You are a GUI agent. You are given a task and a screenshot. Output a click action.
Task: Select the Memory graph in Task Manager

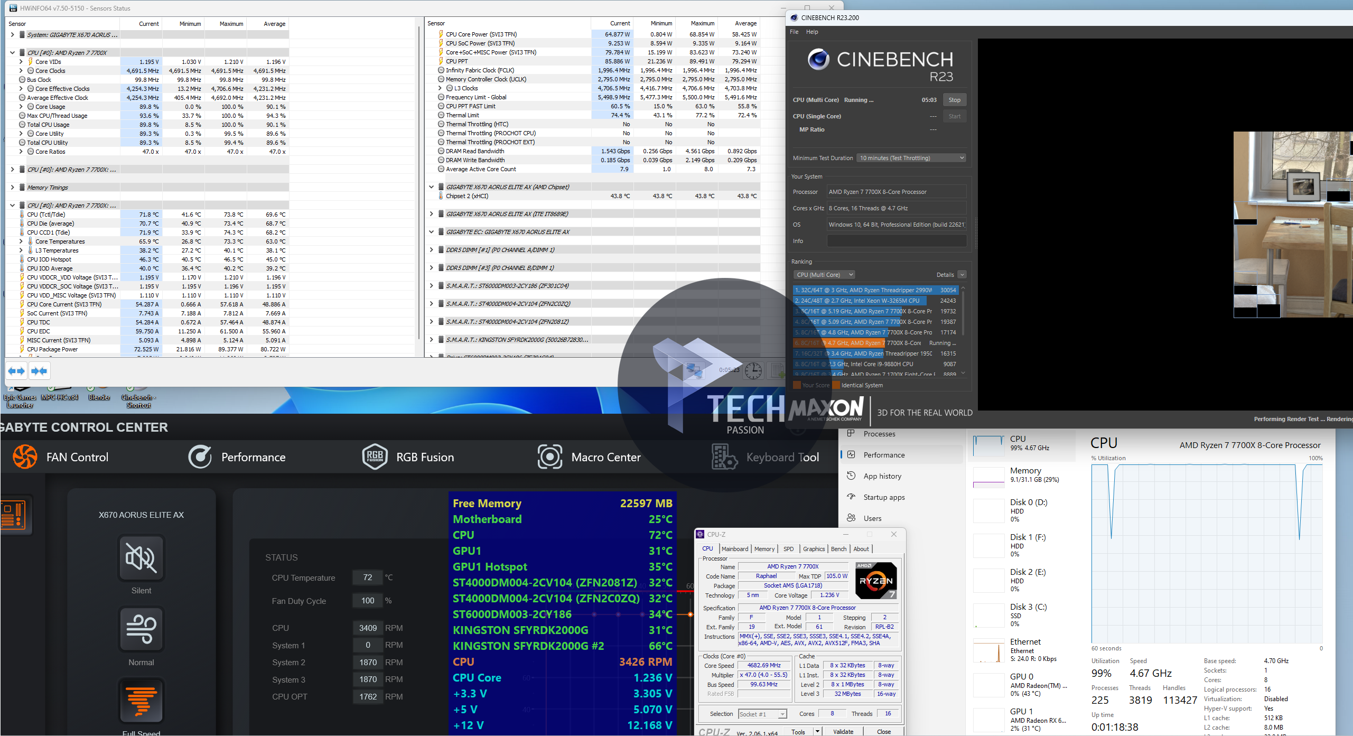point(988,477)
